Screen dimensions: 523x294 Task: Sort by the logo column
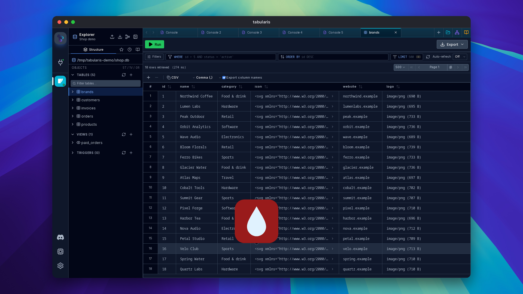[x=398, y=87]
